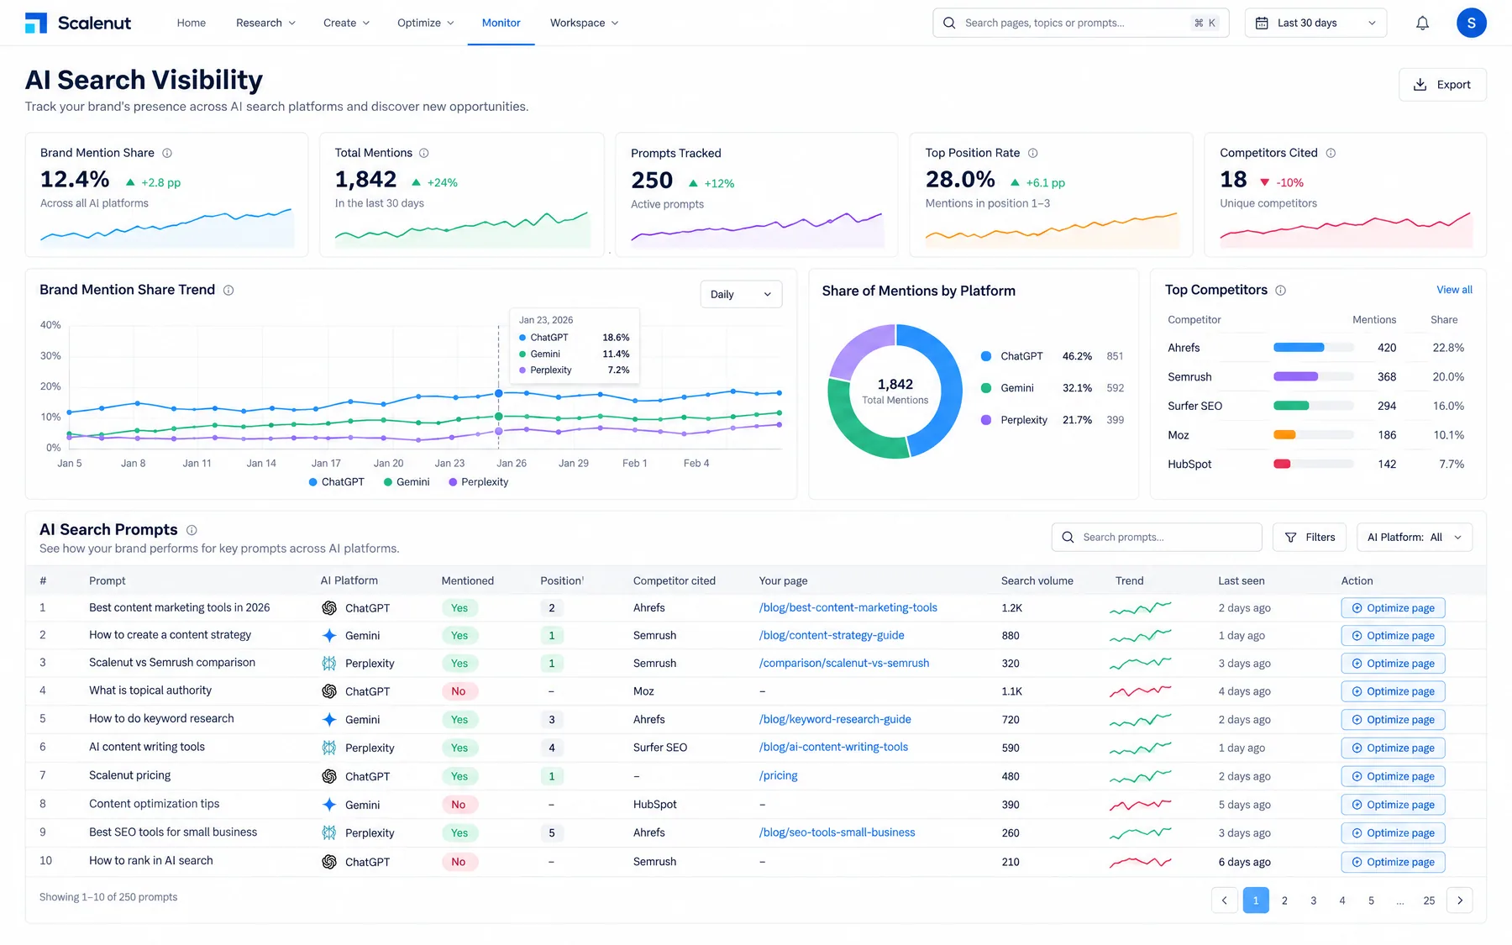Click Optimize page for Scalenut pricing row
Image resolution: width=1512 pixels, height=945 pixels.
[1393, 776]
